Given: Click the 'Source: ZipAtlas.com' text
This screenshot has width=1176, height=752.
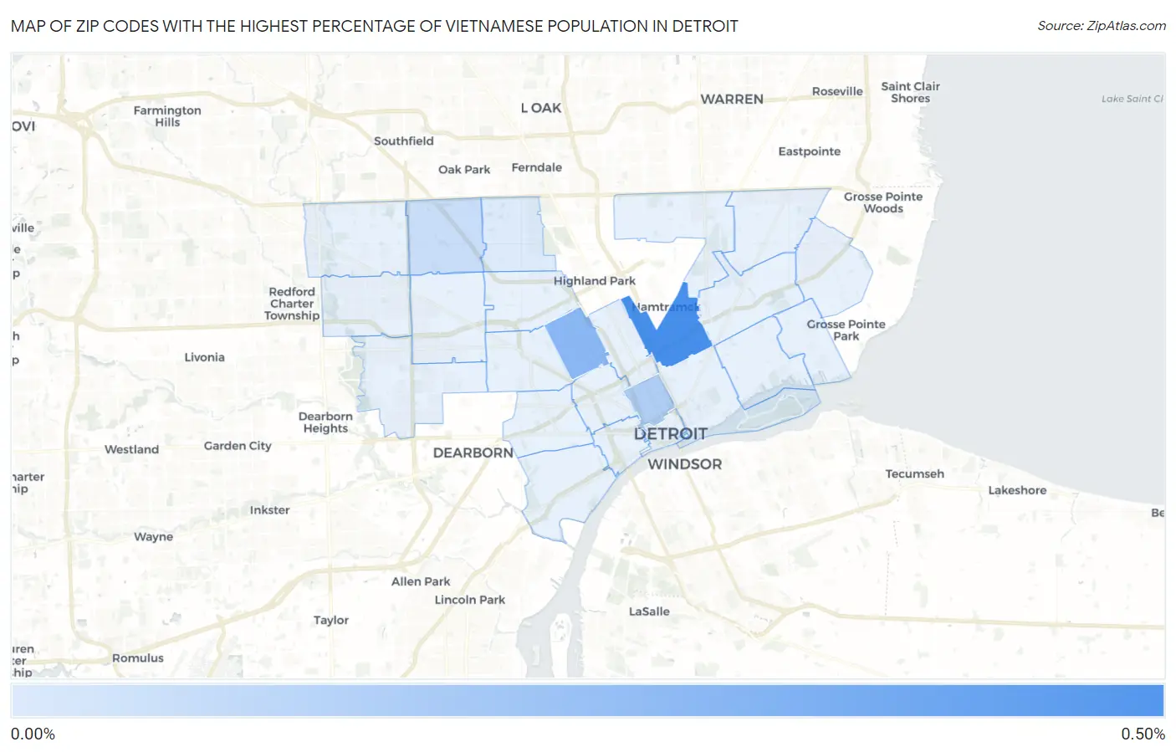Looking at the screenshot, I should [x=1102, y=26].
